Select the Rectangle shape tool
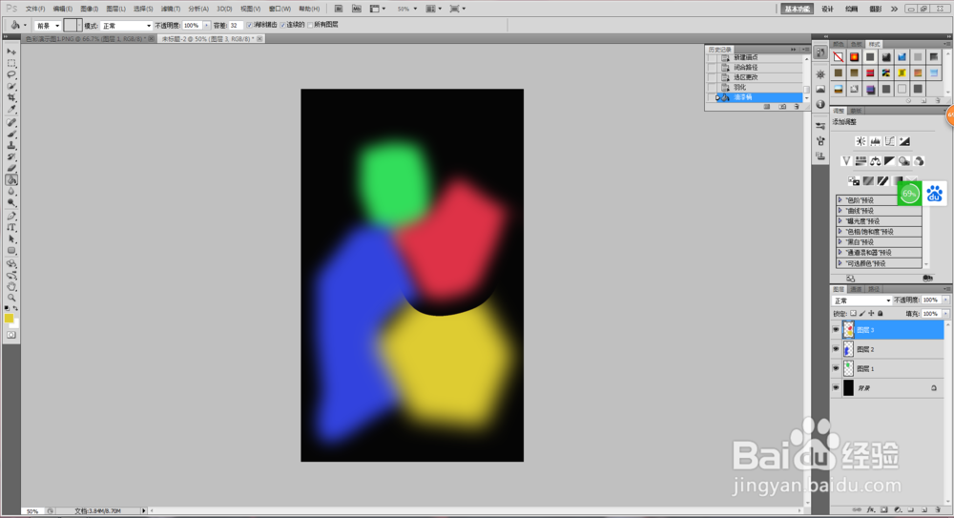Image resolution: width=954 pixels, height=518 pixels. 10,251
